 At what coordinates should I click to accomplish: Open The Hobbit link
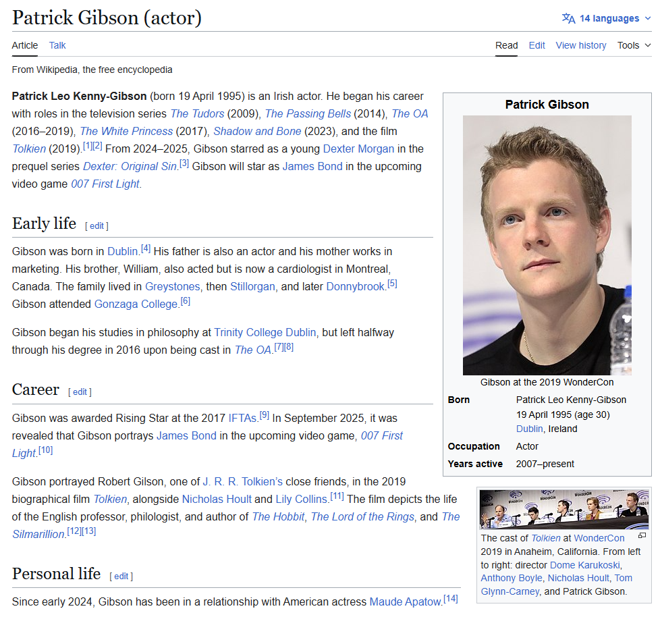point(278,517)
